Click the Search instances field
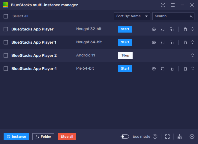Image resolution: width=198 pixels, height=144 pixels. (171, 16)
